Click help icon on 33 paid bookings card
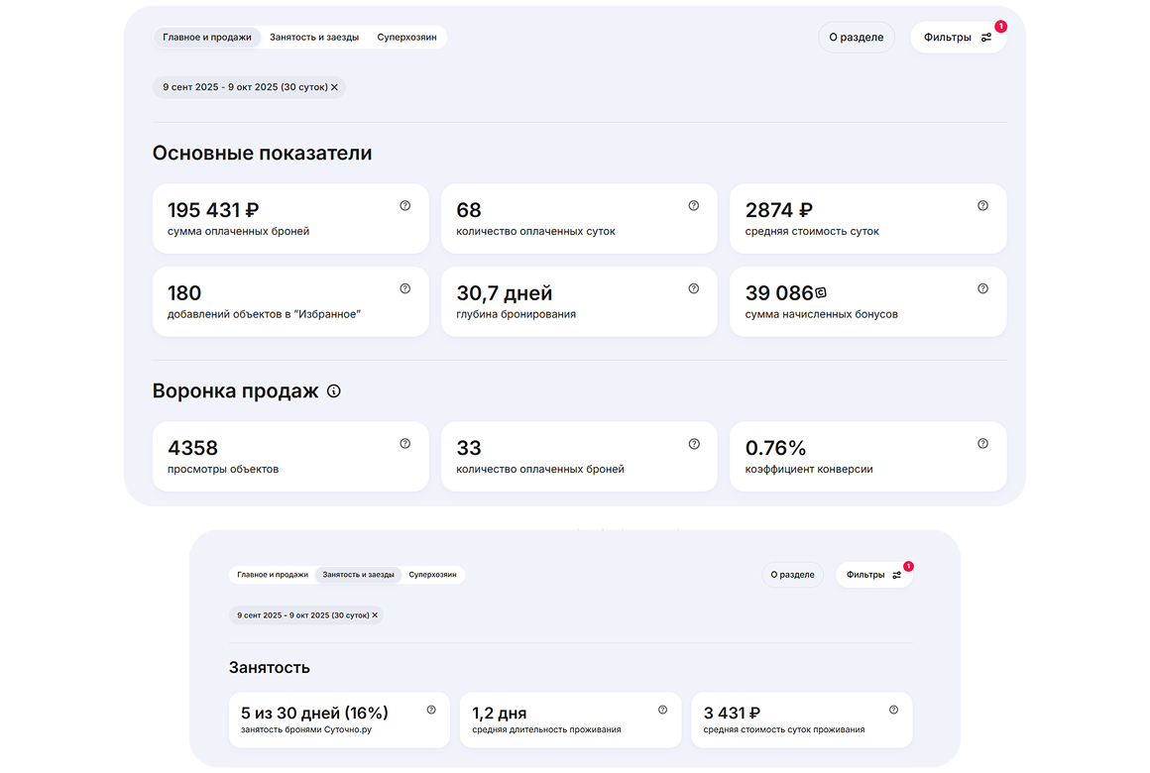Image resolution: width=1150 pixels, height=773 pixels. [x=694, y=444]
